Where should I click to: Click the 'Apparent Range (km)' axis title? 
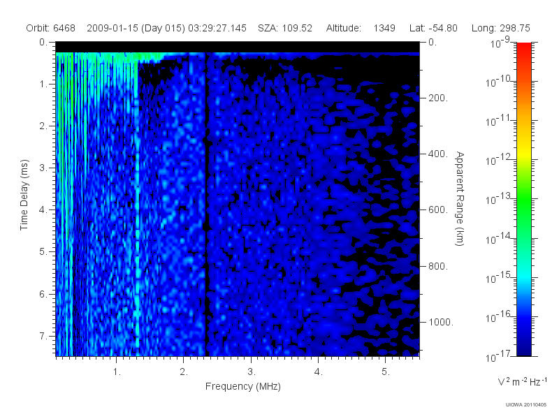pyautogui.click(x=460, y=198)
